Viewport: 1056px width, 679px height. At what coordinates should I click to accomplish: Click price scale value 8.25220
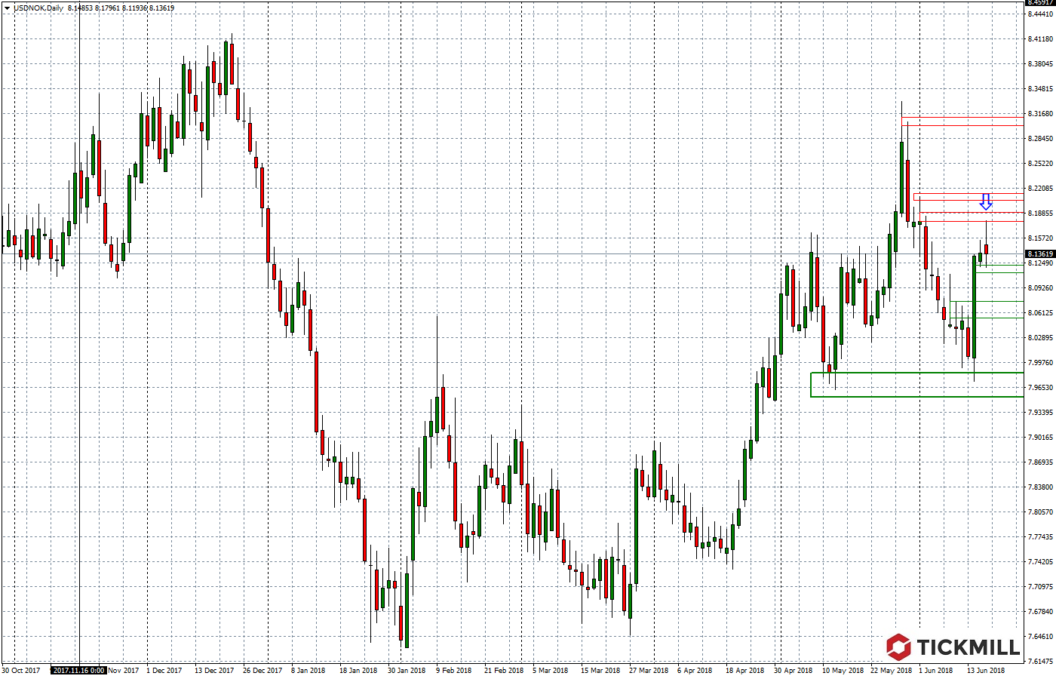1040,164
